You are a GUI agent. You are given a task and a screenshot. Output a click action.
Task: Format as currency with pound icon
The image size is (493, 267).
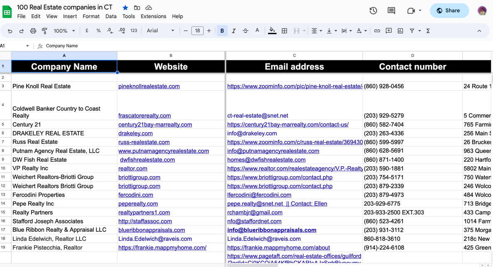click(87, 31)
